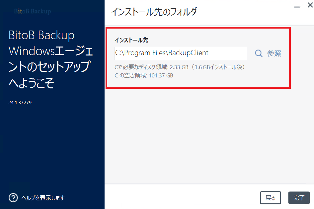Select the version number 24.1.37279

20,102
